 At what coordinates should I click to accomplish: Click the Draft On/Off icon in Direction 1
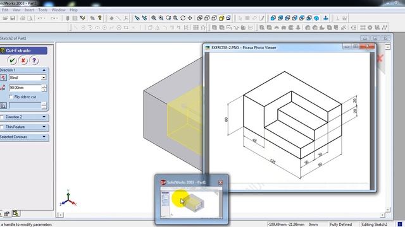coord(3,105)
